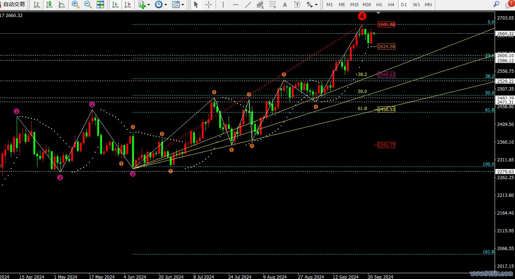Viewport: 515px width, 279px height.
Task: Expand the arrows dropdown arrow
Action: (x=316, y=5)
